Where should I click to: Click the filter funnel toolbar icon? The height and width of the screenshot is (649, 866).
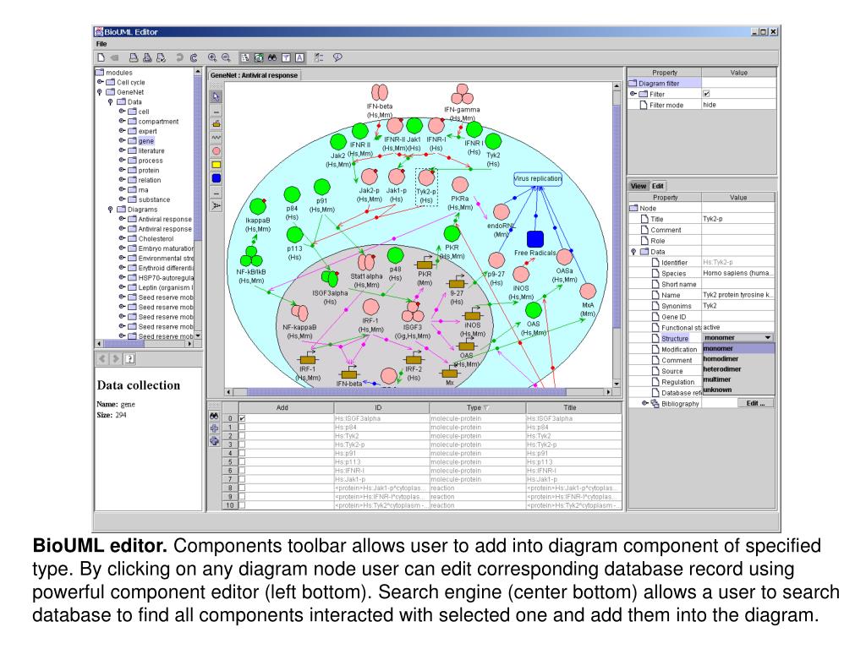(286, 57)
